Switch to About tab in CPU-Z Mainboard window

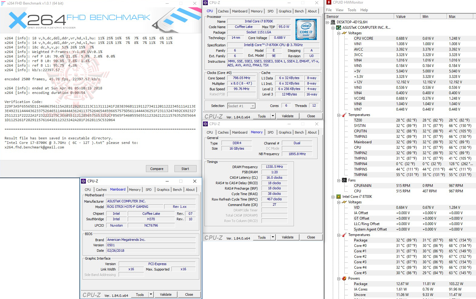pos(190,190)
